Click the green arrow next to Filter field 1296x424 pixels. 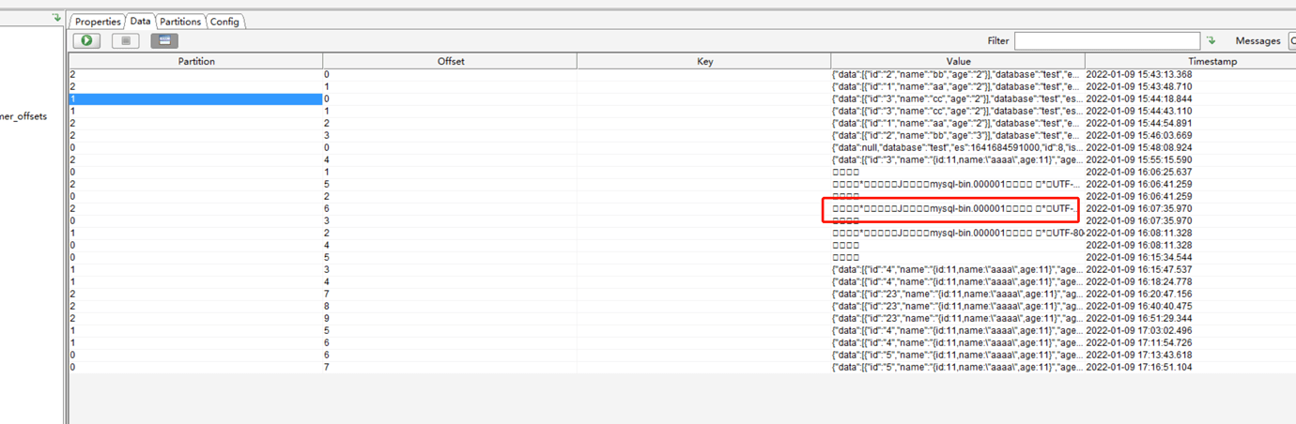1211,40
